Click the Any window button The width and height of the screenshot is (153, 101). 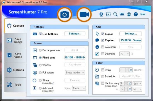[x=75, y=65]
